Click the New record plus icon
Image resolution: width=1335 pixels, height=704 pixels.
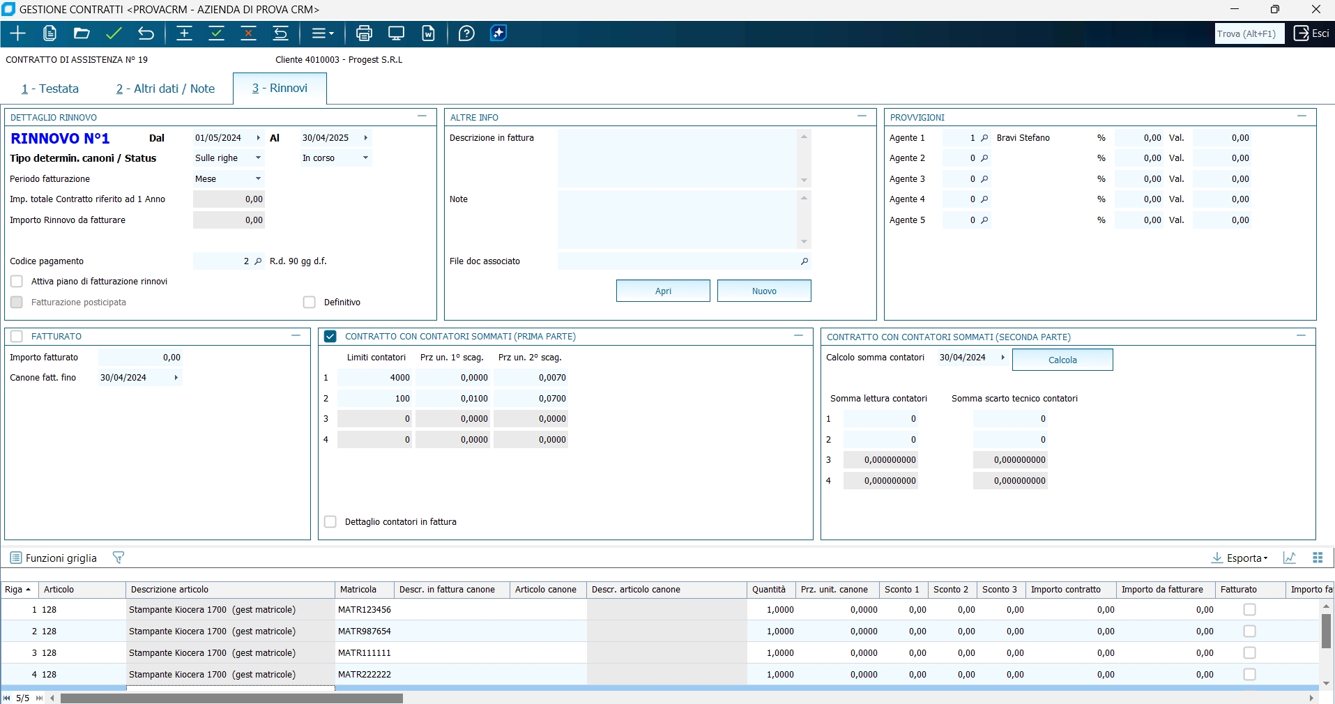[x=17, y=33]
